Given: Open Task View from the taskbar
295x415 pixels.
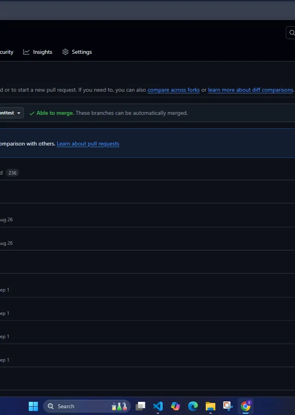Looking at the screenshot, I should (140, 406).
